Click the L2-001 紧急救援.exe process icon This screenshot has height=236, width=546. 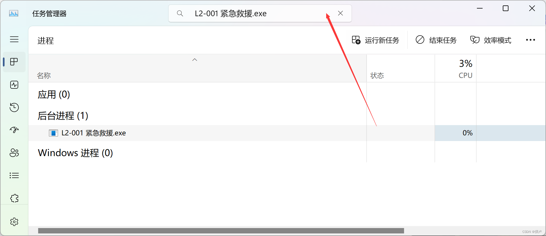53,133
